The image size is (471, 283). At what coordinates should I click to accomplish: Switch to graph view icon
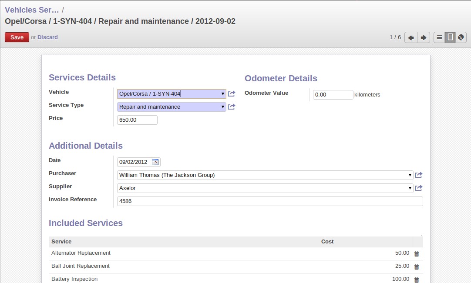pos(461,37)
